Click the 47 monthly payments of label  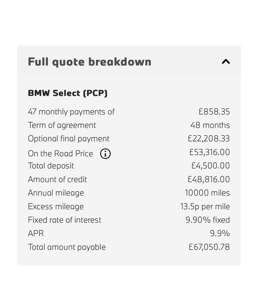click(71, 112)
